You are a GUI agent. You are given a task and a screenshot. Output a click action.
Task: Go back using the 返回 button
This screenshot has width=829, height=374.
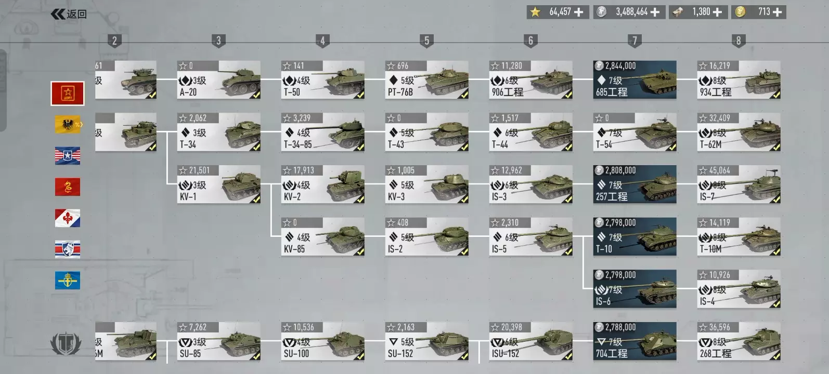(69, 14)
